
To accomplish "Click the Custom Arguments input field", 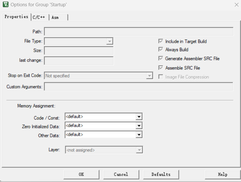I will pos(138,87).
